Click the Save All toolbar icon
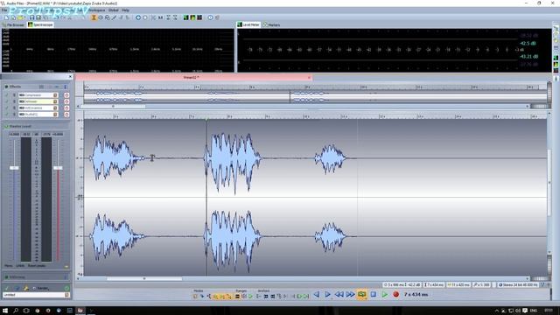This screenshot has height=315, width=560. (38, 17)
